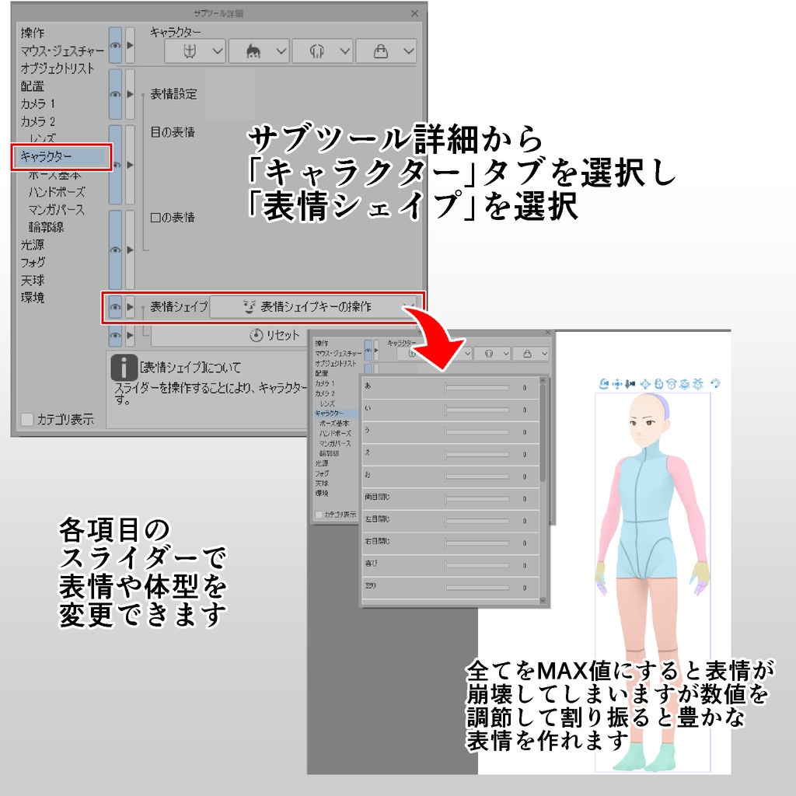Select the camera rotate icon above the model
Viewport: 796px width, 796px height.
coord(604,382)
